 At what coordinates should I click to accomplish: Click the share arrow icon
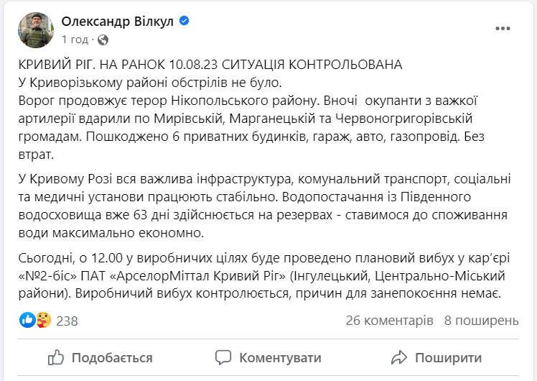coord(398,357)
